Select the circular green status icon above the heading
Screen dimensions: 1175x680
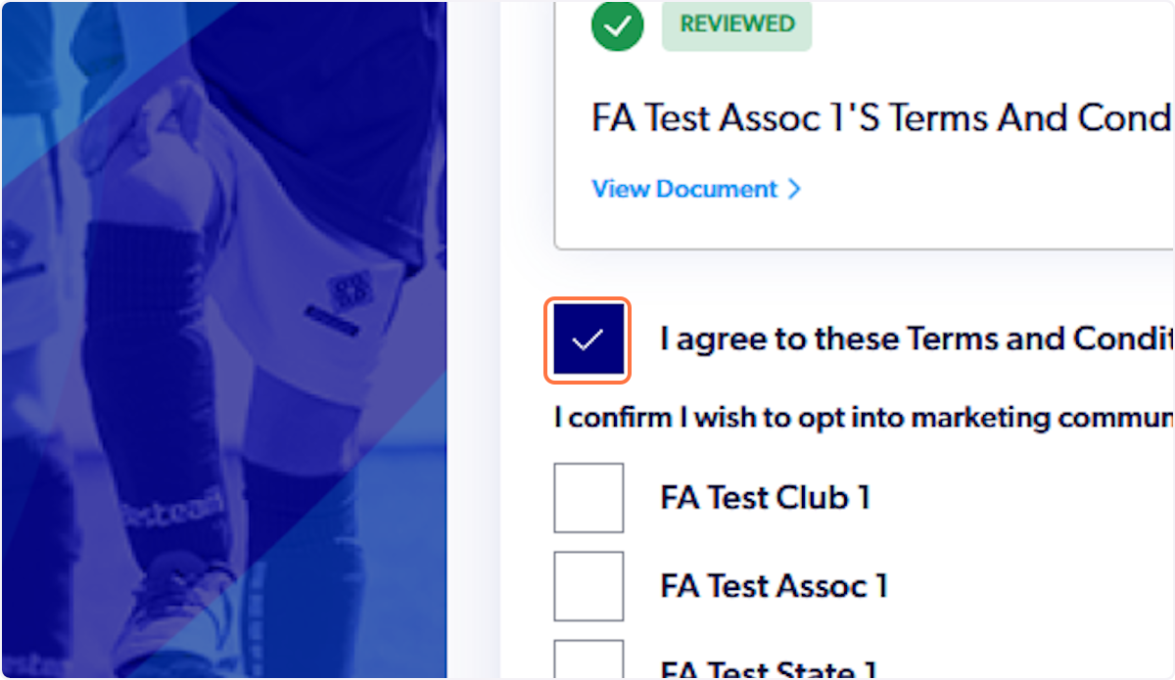point(617,26)
